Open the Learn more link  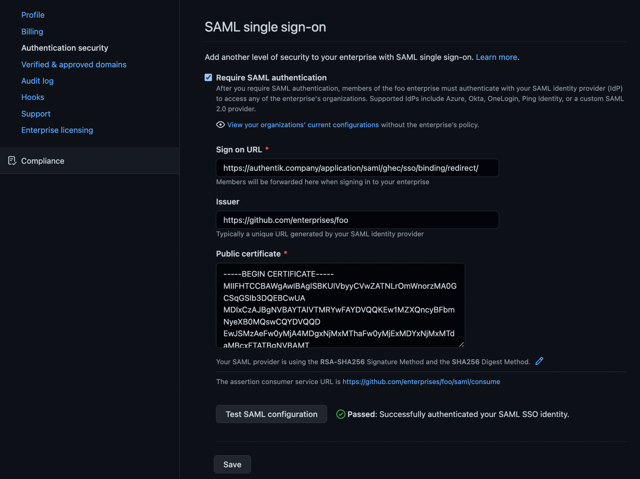pos(496,57)
